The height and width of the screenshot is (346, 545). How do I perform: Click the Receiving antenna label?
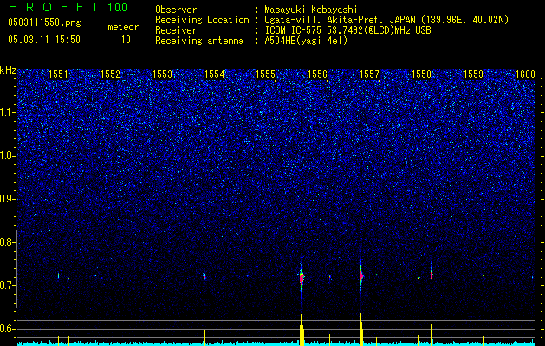(x=199, y=41)
